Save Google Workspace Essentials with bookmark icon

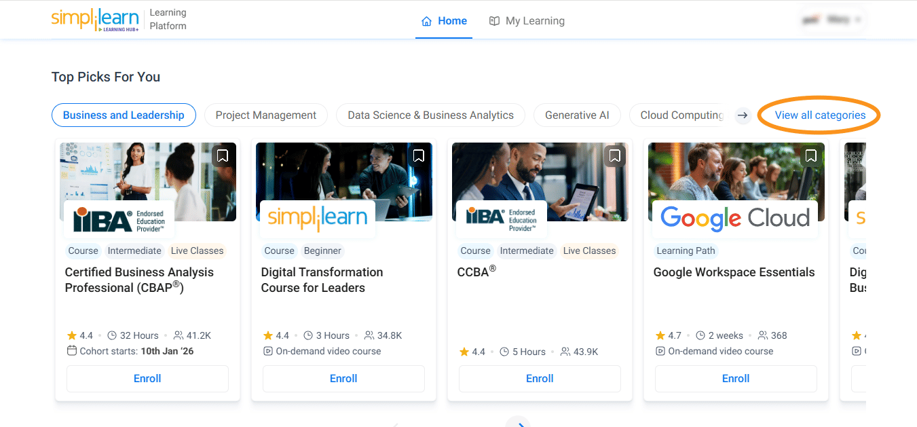pos(811,156)
